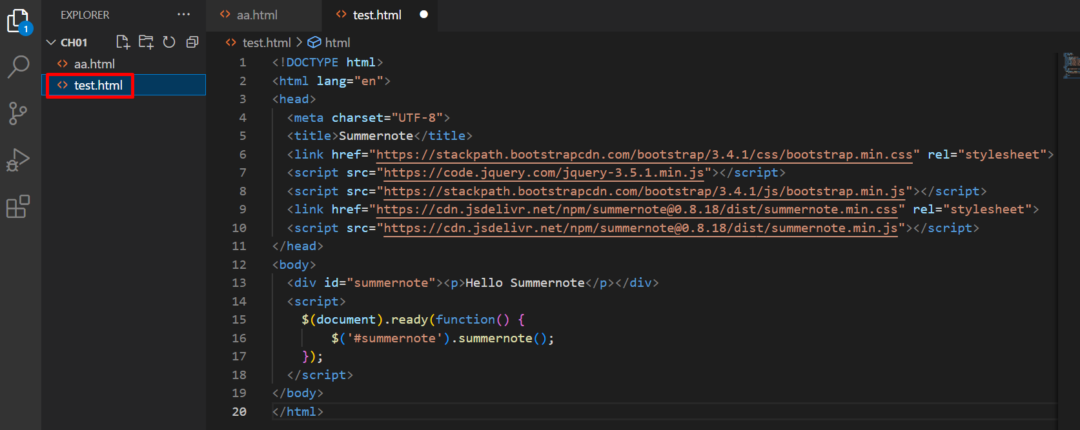
Task: Click the '#summernote' selector string
Action: pos(395,338)
